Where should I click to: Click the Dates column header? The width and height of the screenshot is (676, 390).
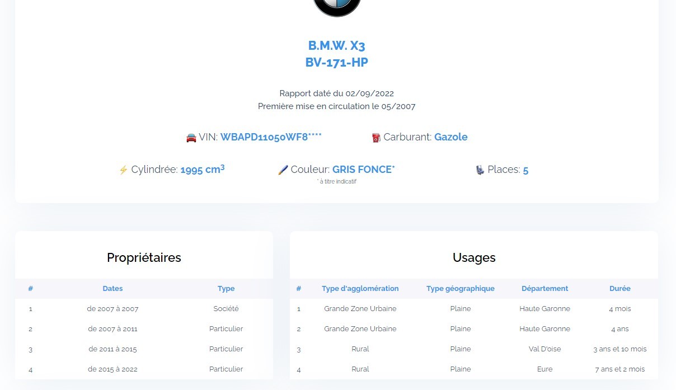[x=112, y=289]
